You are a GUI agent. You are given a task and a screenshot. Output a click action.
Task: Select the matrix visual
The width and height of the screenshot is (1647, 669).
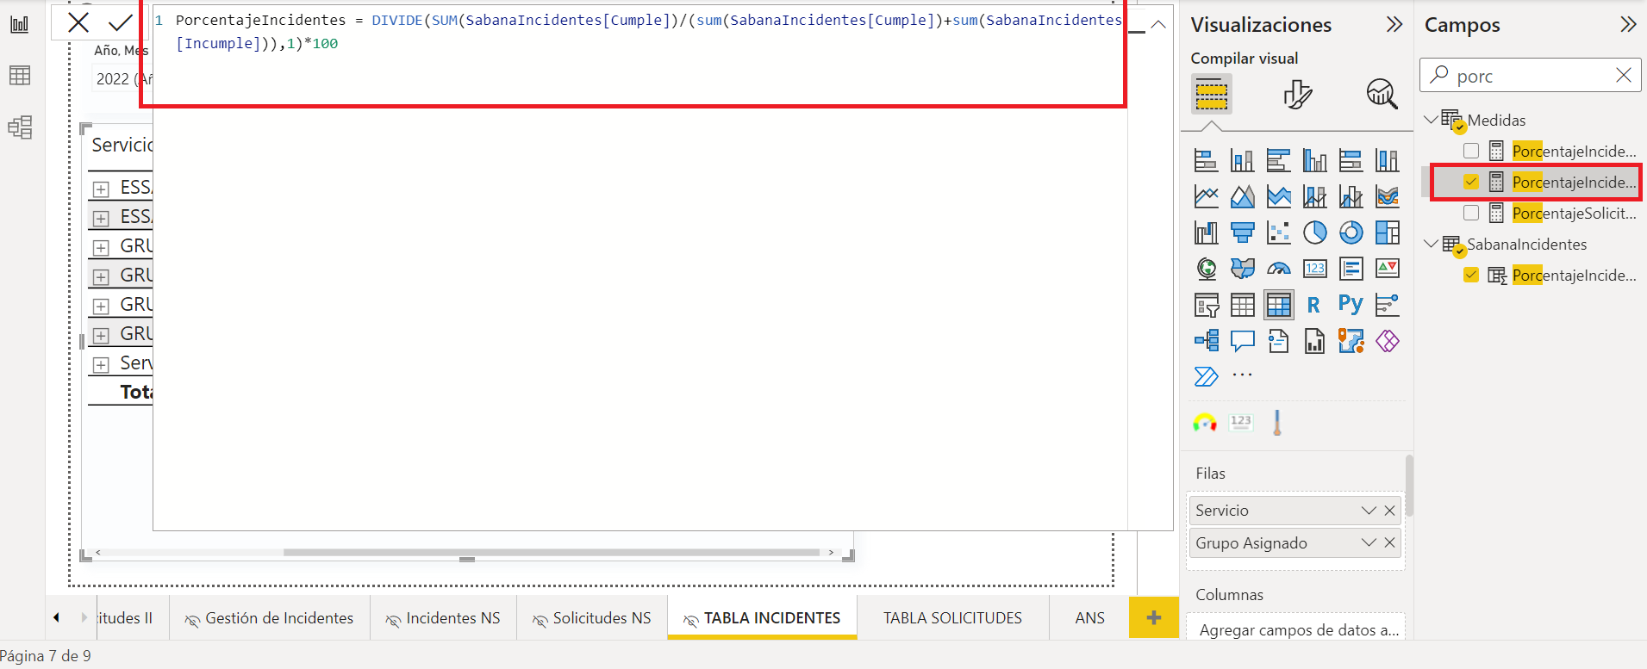(1278, 305)
